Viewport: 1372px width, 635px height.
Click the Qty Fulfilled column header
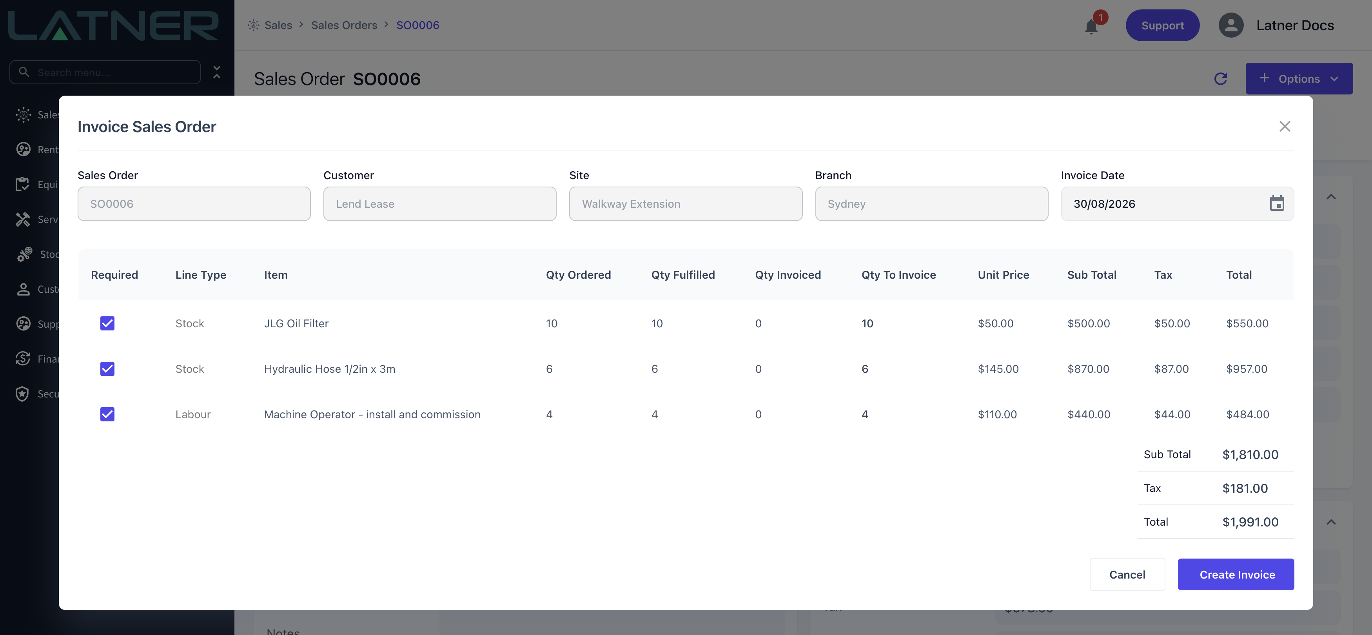click(x=683, y=274)
